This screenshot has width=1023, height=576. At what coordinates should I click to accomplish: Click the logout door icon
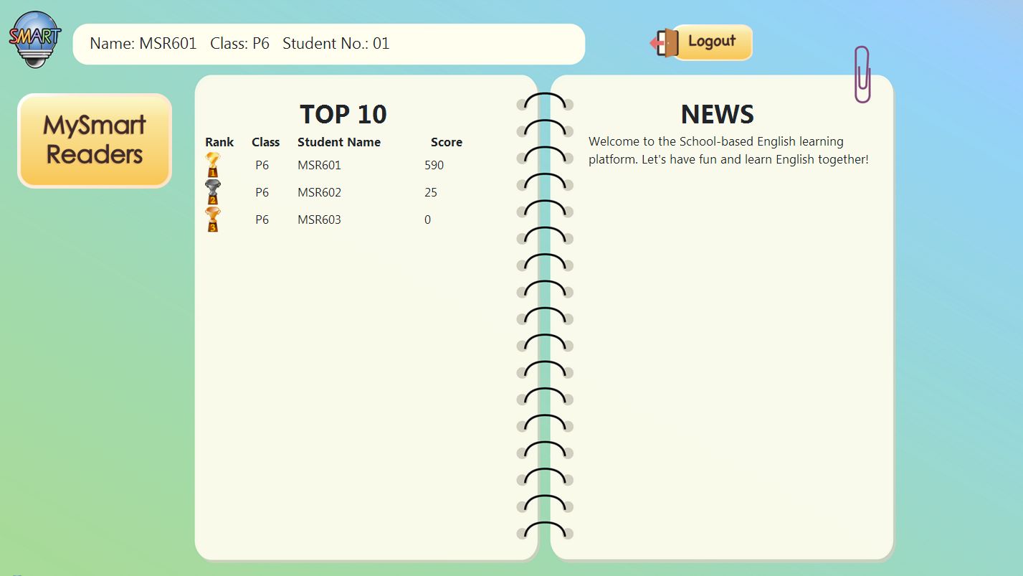coord(664,43)
